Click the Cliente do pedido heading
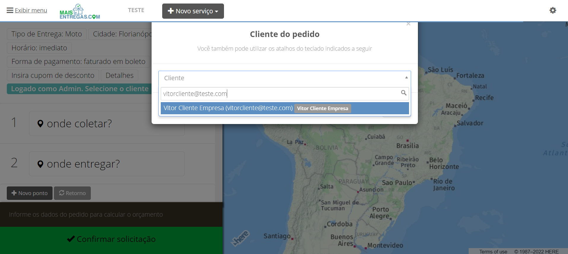This screenshot has width=568, height=254. coord(285,34)
